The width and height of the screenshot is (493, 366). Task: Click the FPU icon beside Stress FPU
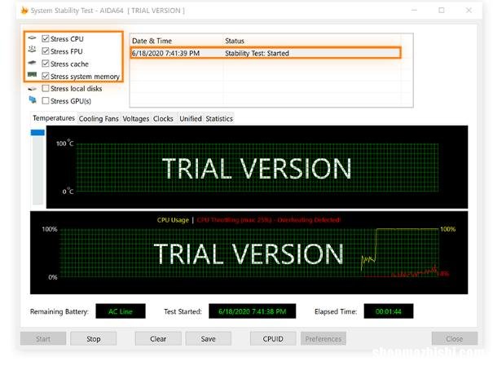point(32,50)
